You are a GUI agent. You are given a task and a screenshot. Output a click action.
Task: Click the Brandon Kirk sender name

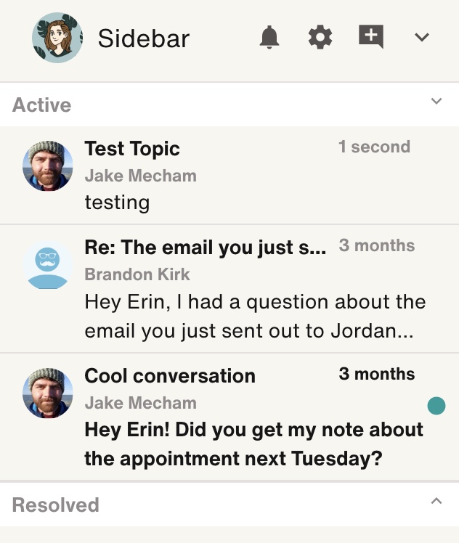click(137, 274)
